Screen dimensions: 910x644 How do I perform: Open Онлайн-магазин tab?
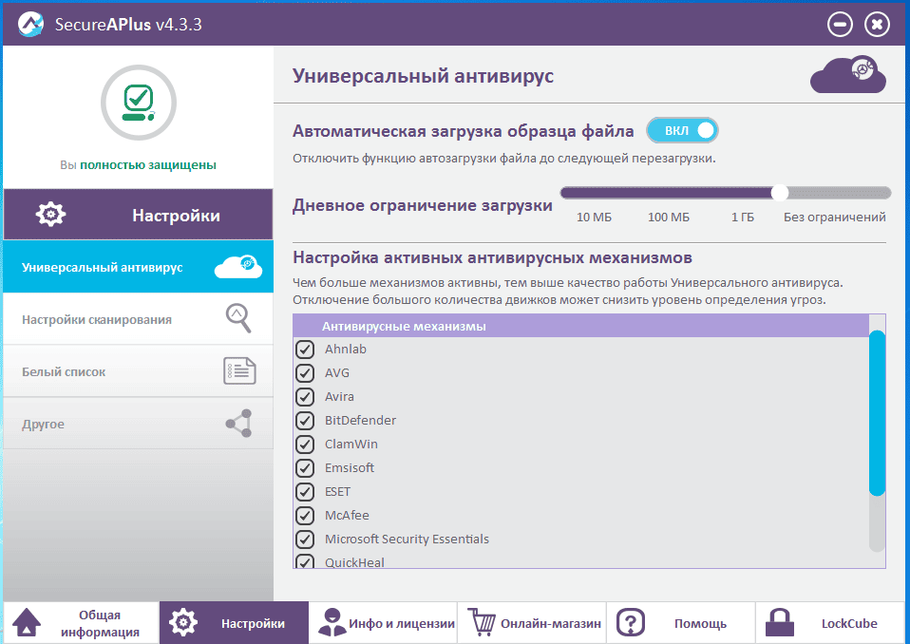click(x=532, y=622)
